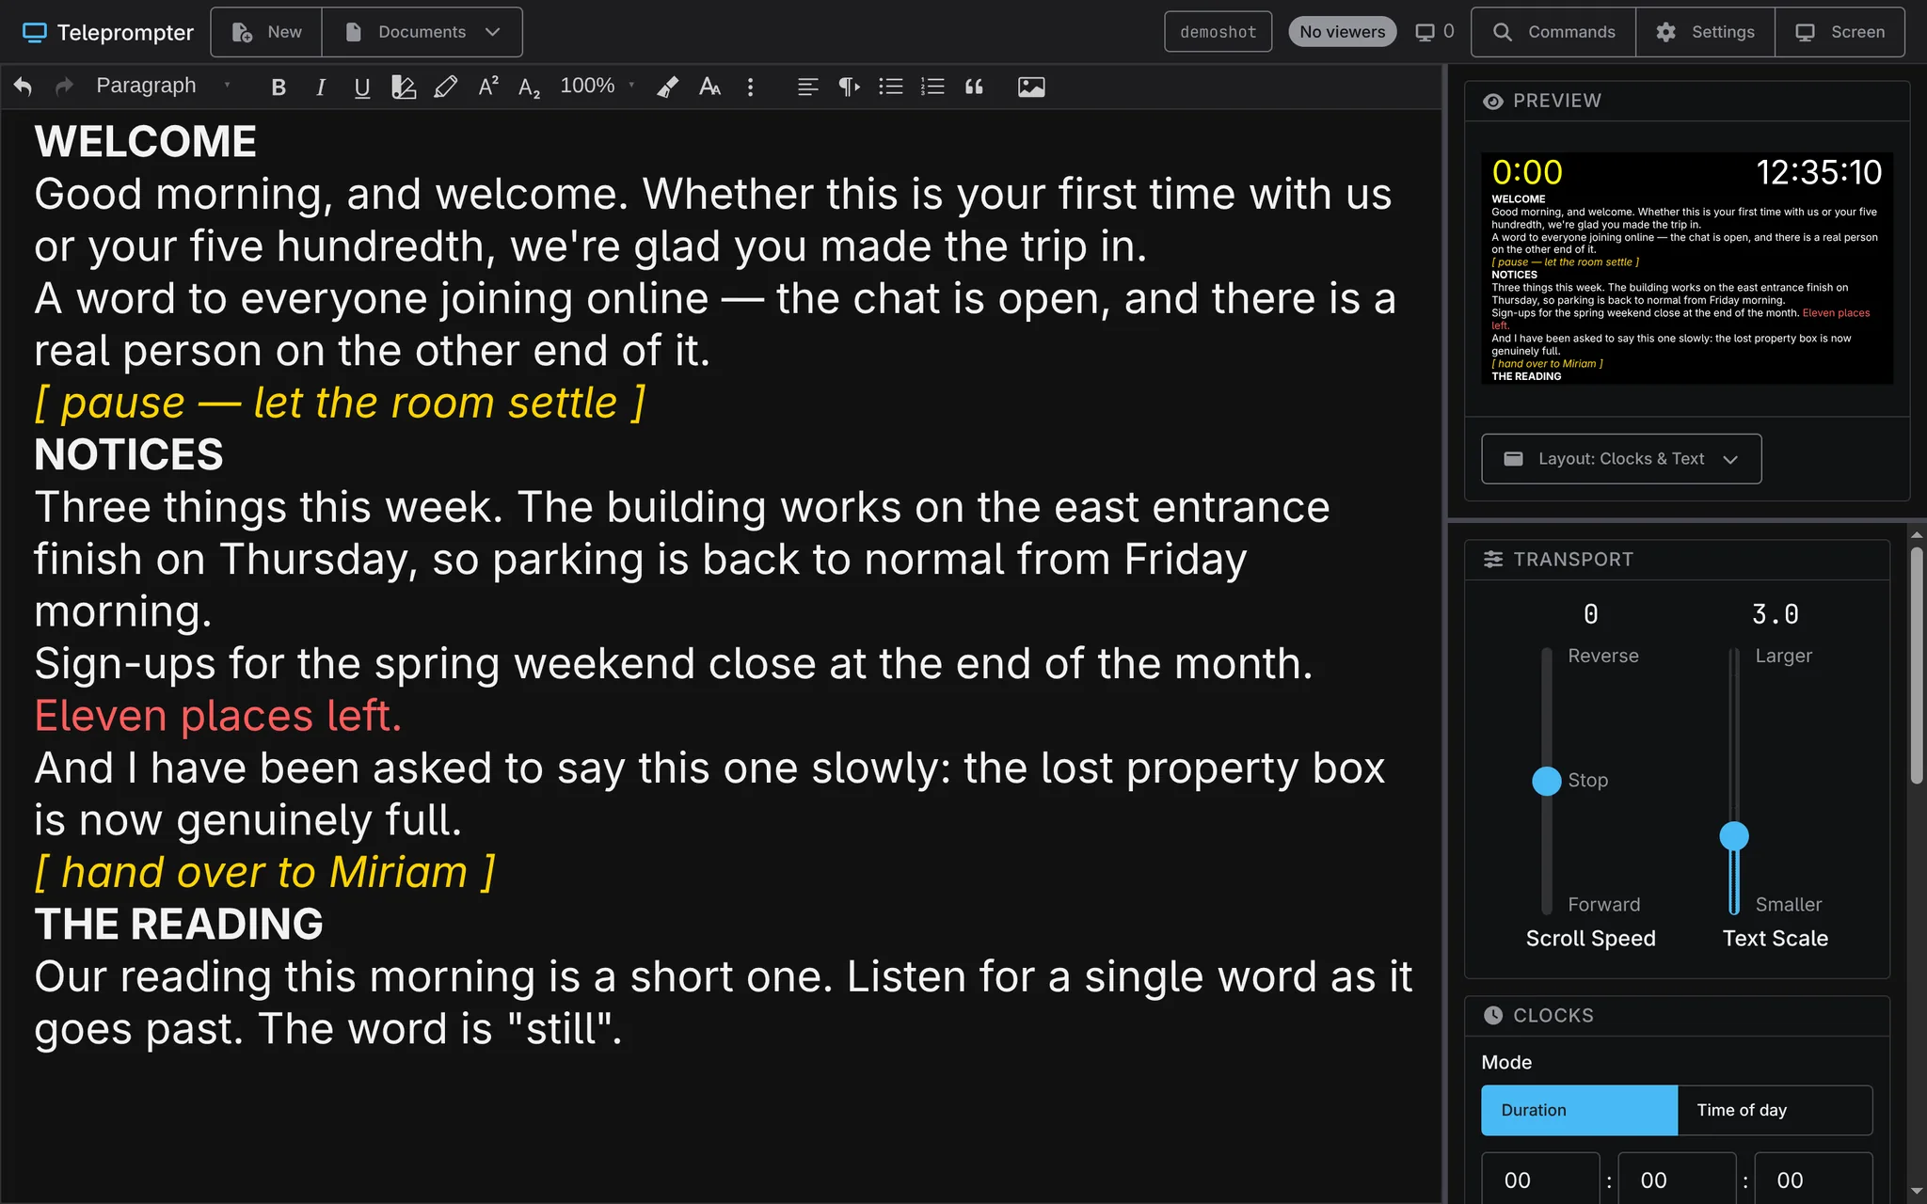This screenshot has width=1927, height=1204.
Task: Open the Commands search
Action: (x=1553, y=32)
